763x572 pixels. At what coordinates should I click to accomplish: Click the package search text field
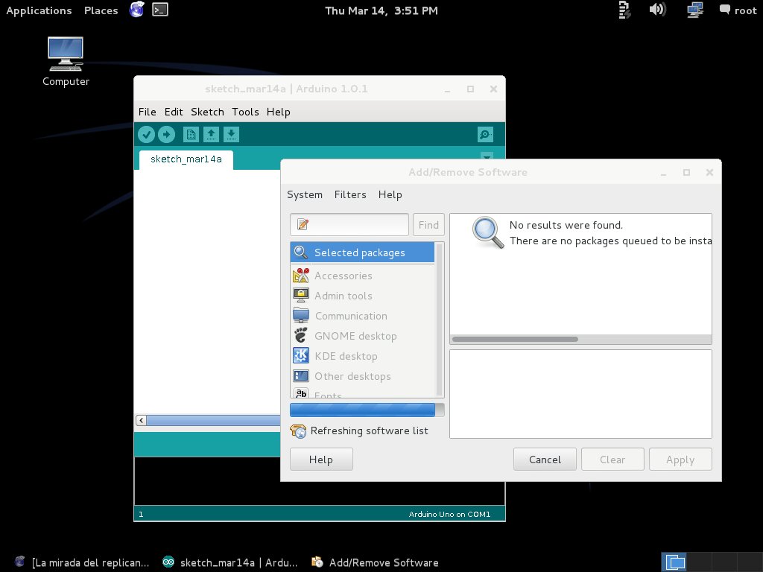(349, 224)
